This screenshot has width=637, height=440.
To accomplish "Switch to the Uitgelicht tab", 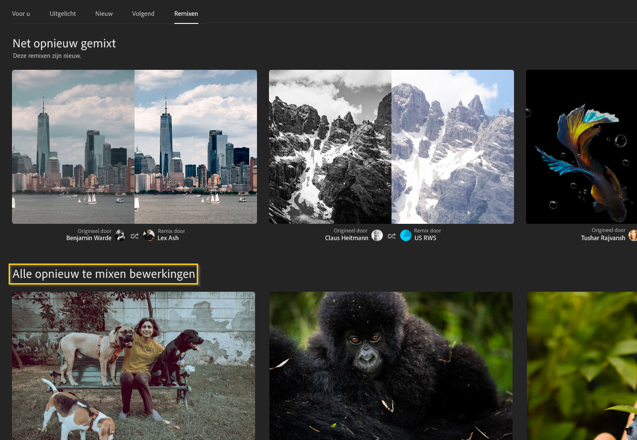I will (x=63, y=13).
